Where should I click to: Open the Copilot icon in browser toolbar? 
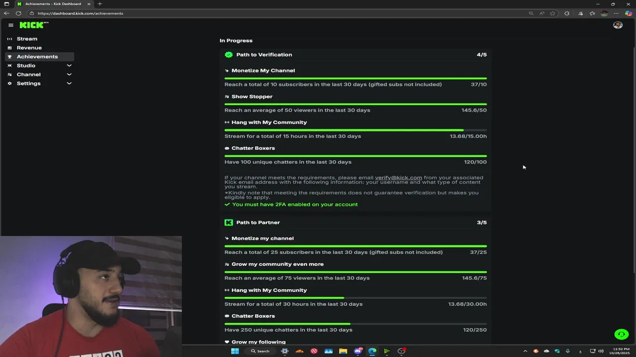click(x=629, y=13)
